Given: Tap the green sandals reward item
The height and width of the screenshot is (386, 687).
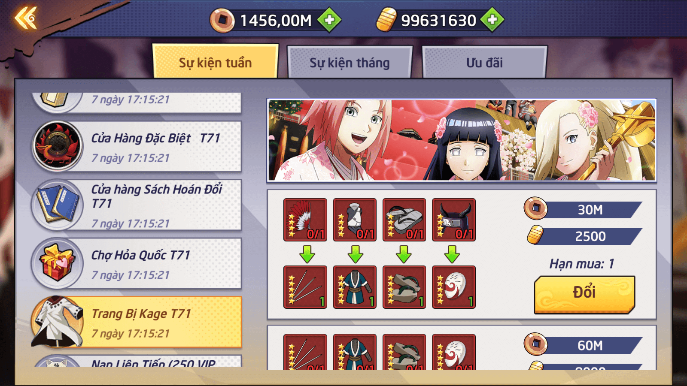Looking at the screenshot, I should (x=404, y=287).
